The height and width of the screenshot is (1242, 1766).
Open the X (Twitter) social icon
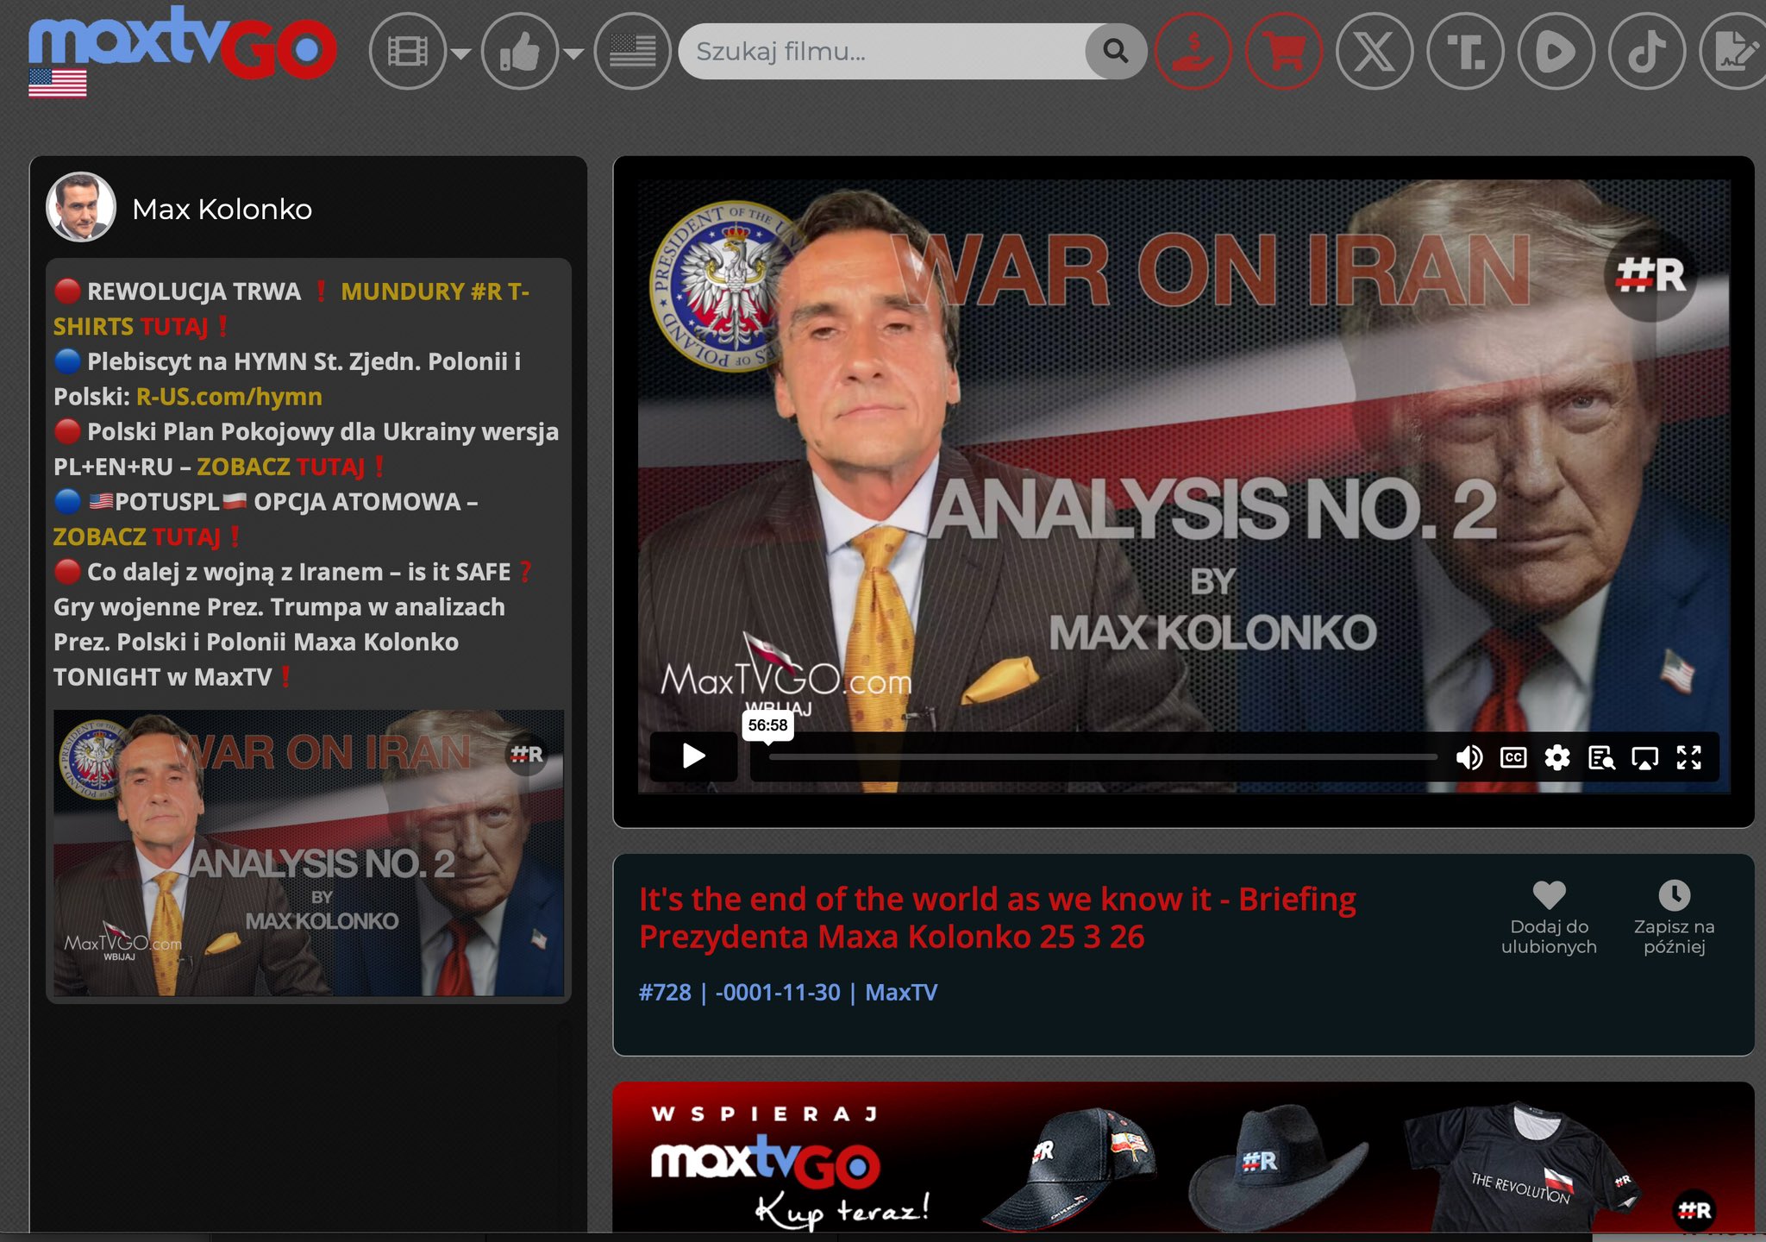[1375, 53]
